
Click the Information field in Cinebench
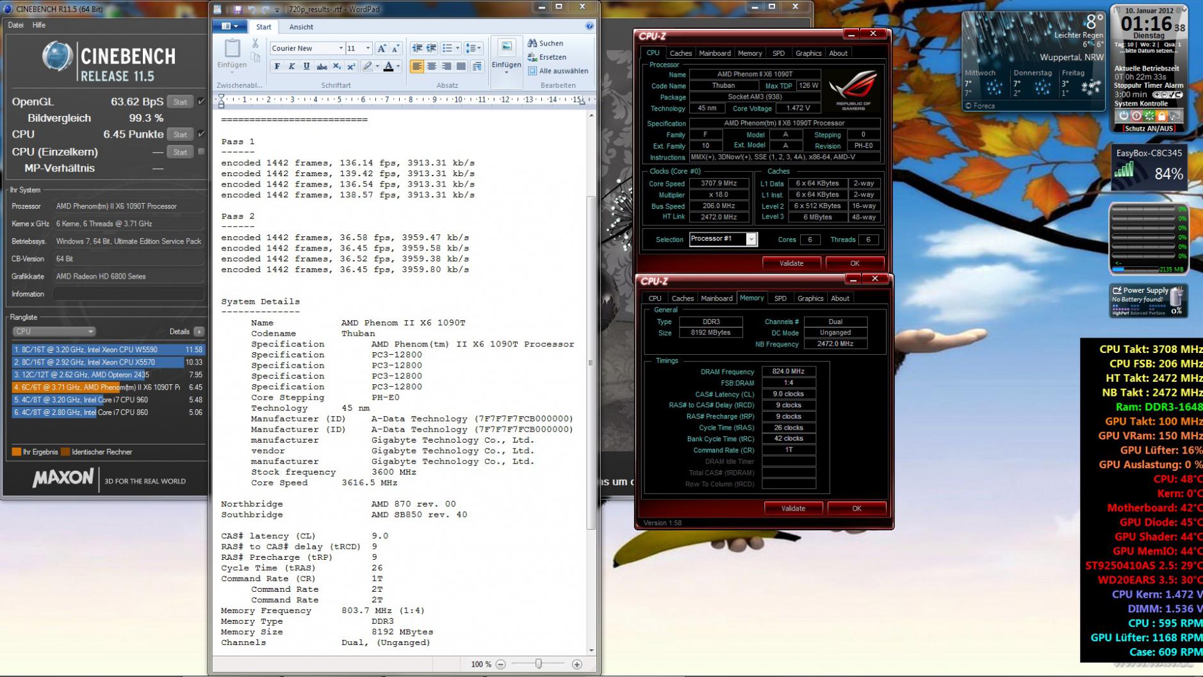tap(129, 294)
